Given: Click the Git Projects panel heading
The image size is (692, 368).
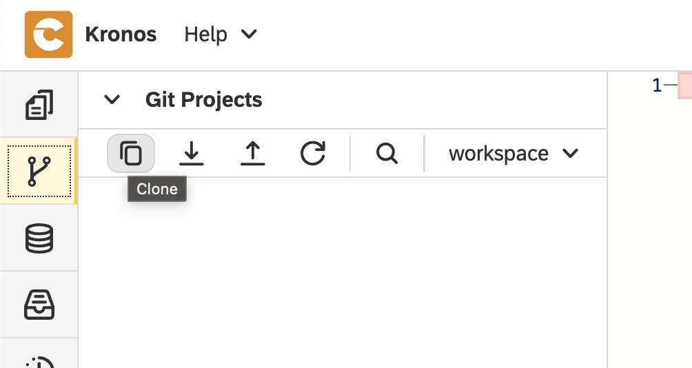Looking at the screenshot, I should tap(204, 100).
